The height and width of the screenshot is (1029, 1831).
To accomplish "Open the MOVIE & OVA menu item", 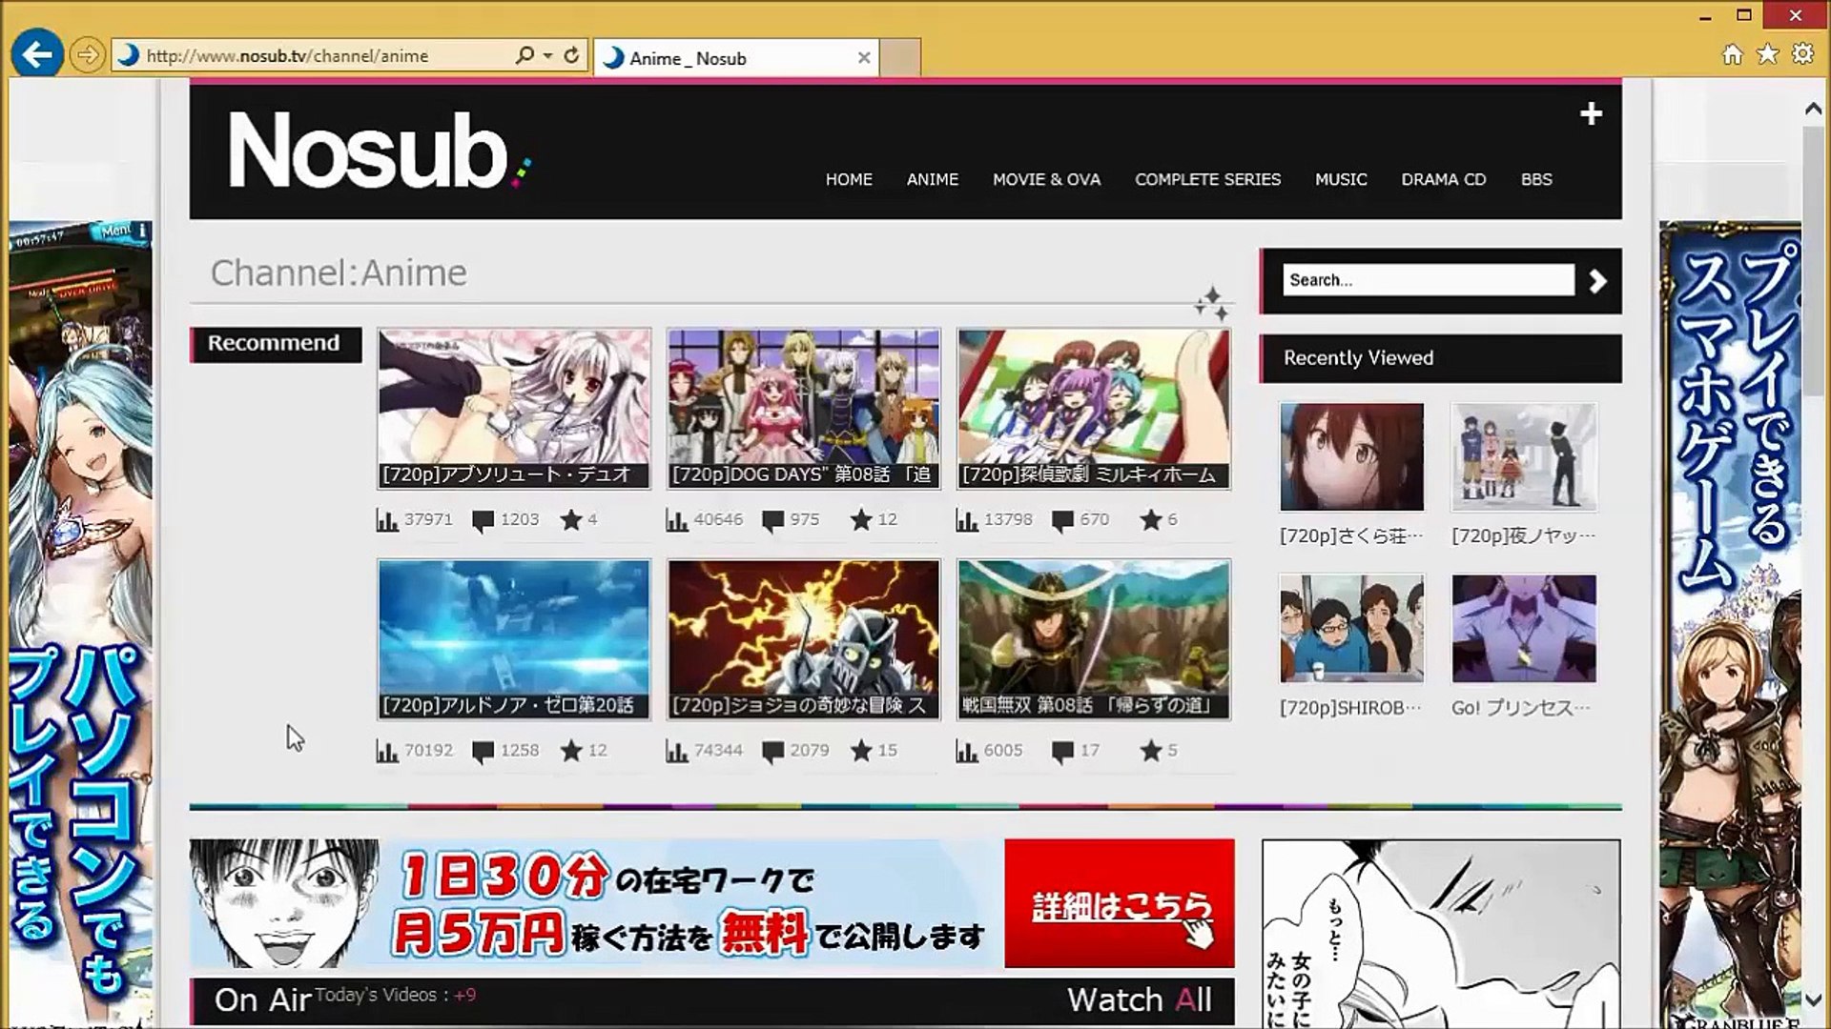I will [1046, 179].
